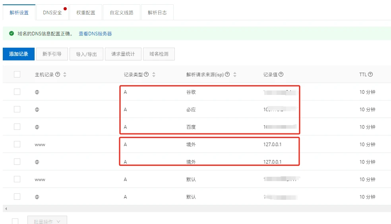
Task: Click help icon beside 解析请求来源(isp) header
Action: pos(227,74)
